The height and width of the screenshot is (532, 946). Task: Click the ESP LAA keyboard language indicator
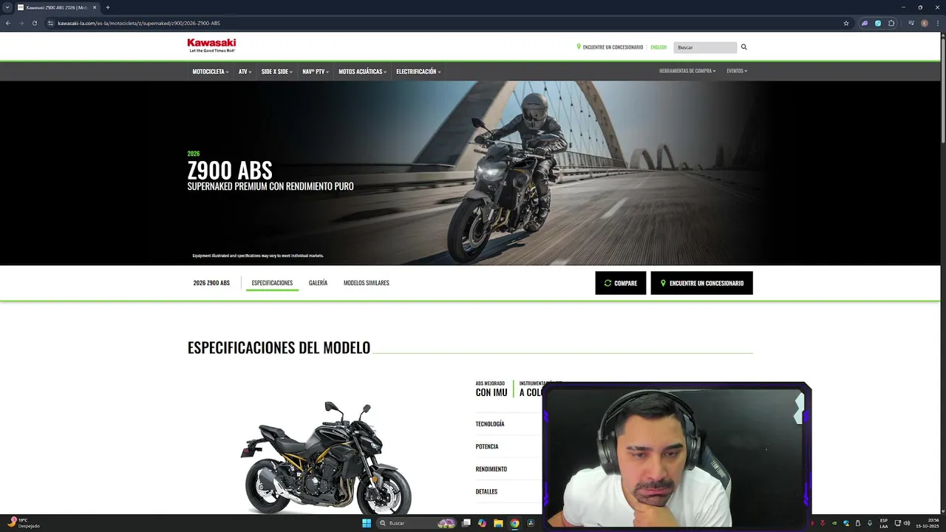[x=884, y=523]
